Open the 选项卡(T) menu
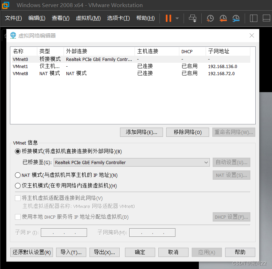 pos(118,18)
